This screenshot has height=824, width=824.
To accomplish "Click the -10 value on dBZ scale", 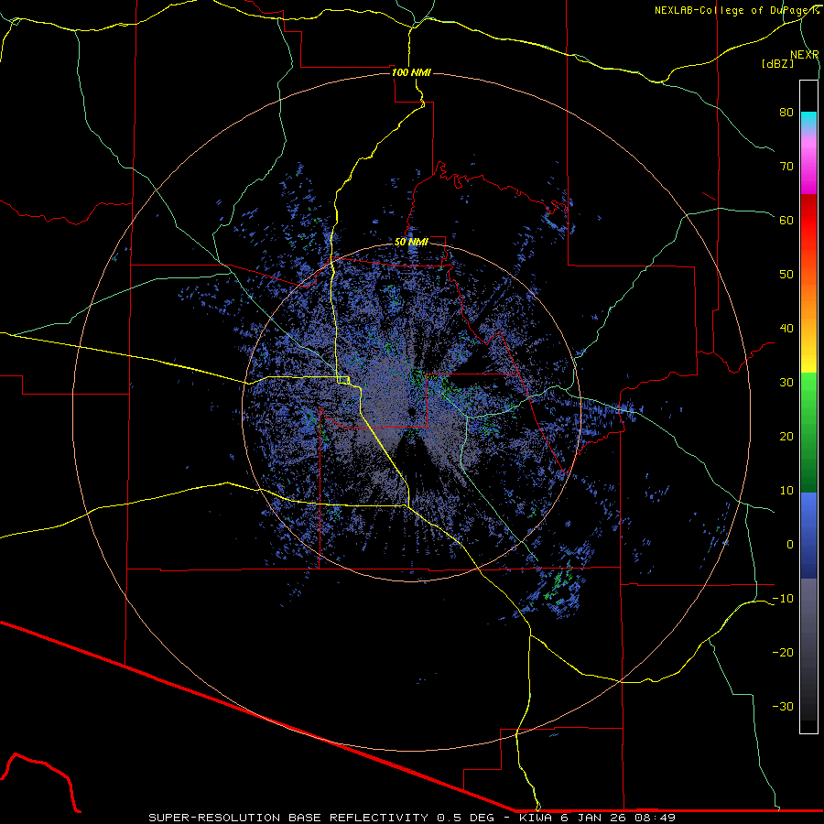I will tap(783, 599).
